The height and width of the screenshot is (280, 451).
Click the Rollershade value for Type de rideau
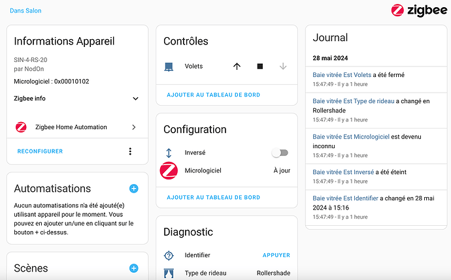[273, 273]
